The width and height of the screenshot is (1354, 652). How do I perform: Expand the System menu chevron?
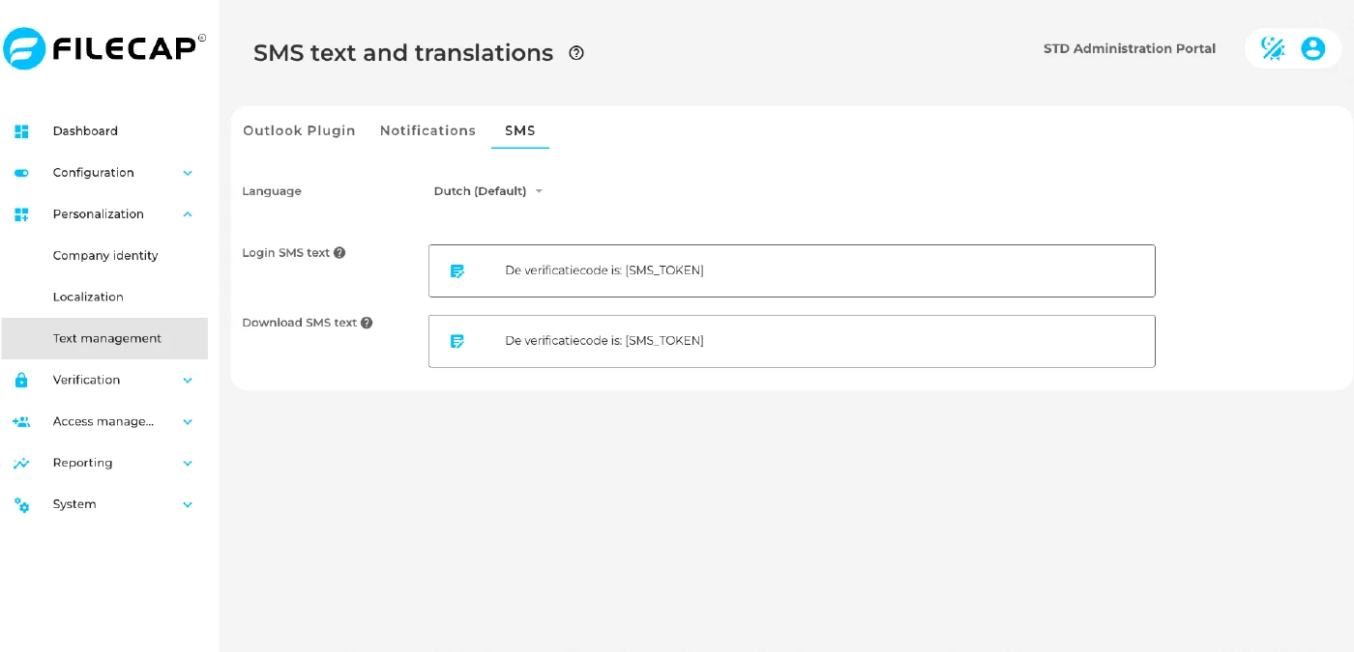188,505
